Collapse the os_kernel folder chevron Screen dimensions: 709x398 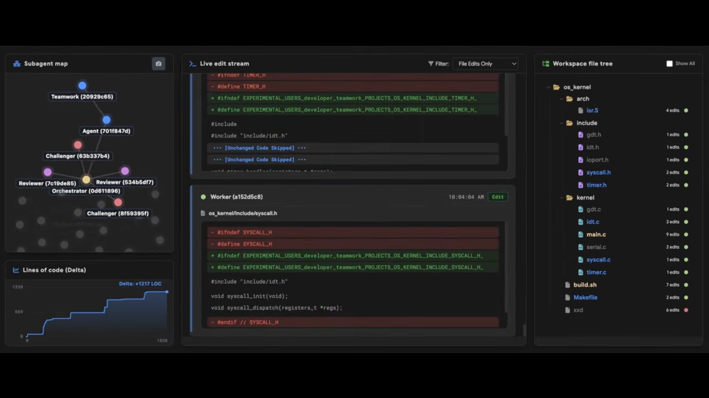[x=548, y=87]
